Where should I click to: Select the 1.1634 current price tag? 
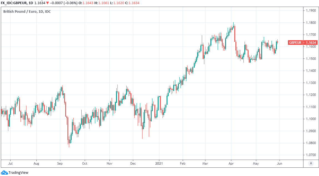click(x=311, y=43)
